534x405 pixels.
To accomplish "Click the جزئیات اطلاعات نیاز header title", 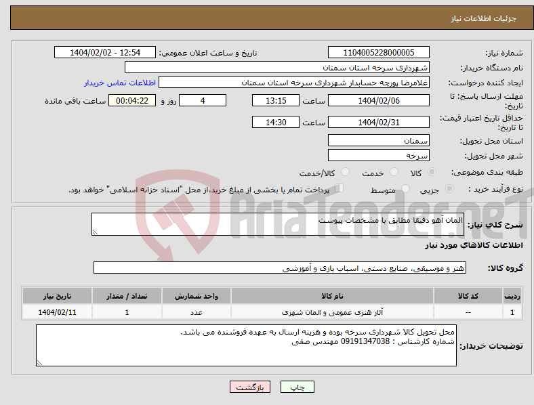I will click(483, 18).
